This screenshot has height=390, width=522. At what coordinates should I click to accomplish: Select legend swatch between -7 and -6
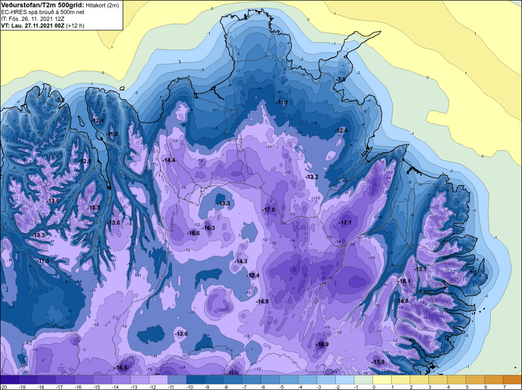(252, 380)
